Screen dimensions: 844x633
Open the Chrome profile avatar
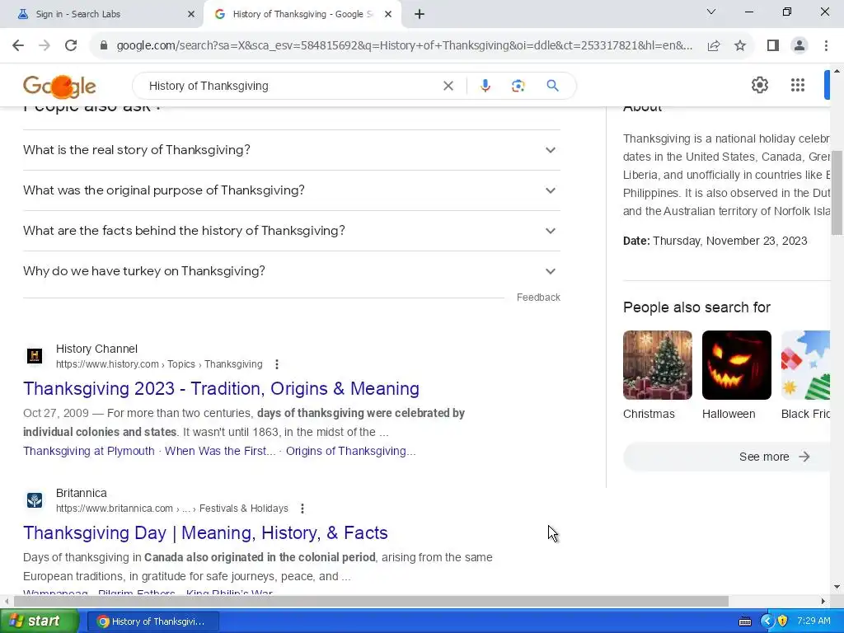click(799, 46)
